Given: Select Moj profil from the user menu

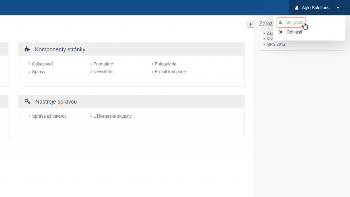Looking at the screenshot, I should (x=294, y=23).
